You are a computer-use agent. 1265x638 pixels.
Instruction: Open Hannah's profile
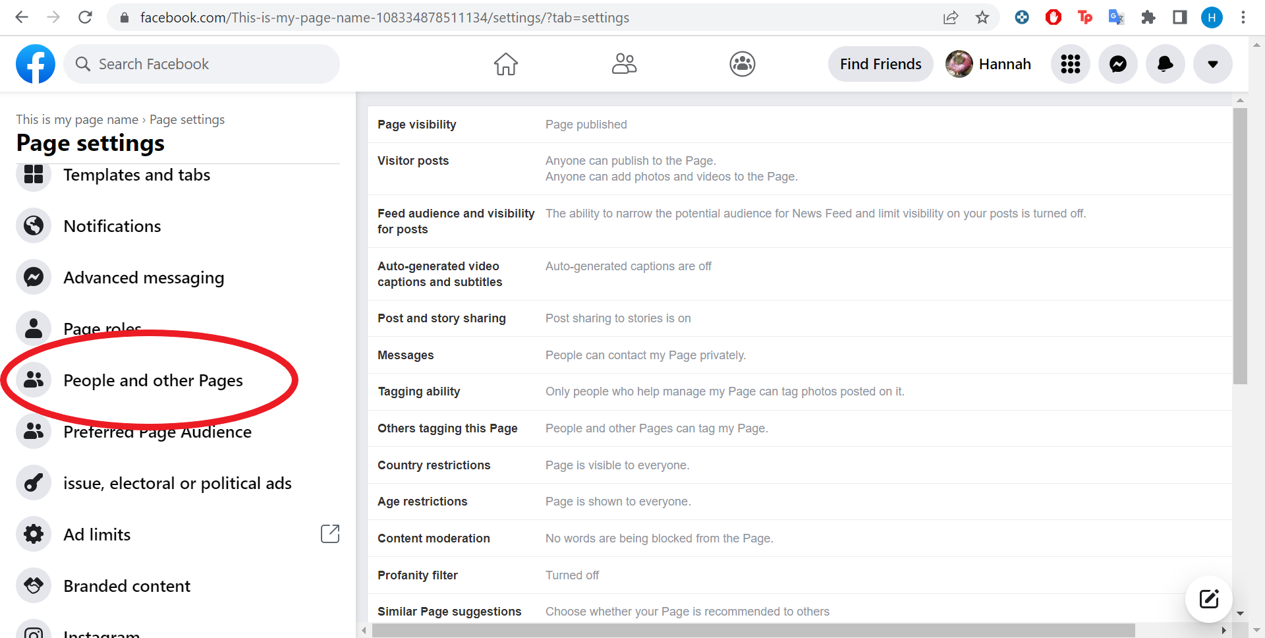pyautogui.click(x=988, y=64)
